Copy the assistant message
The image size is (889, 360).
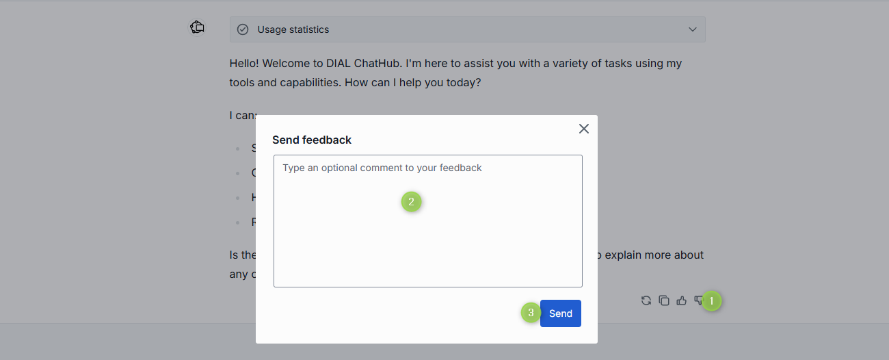[x=663, y=300]
